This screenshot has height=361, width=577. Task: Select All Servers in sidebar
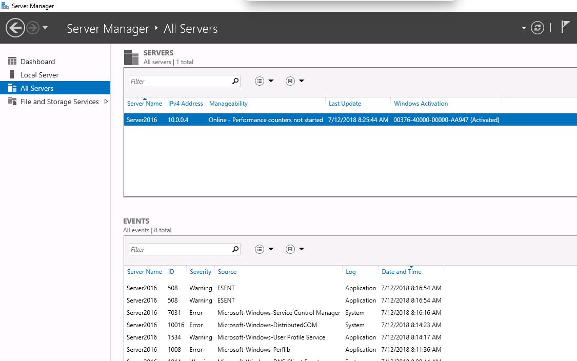point(37,88)
